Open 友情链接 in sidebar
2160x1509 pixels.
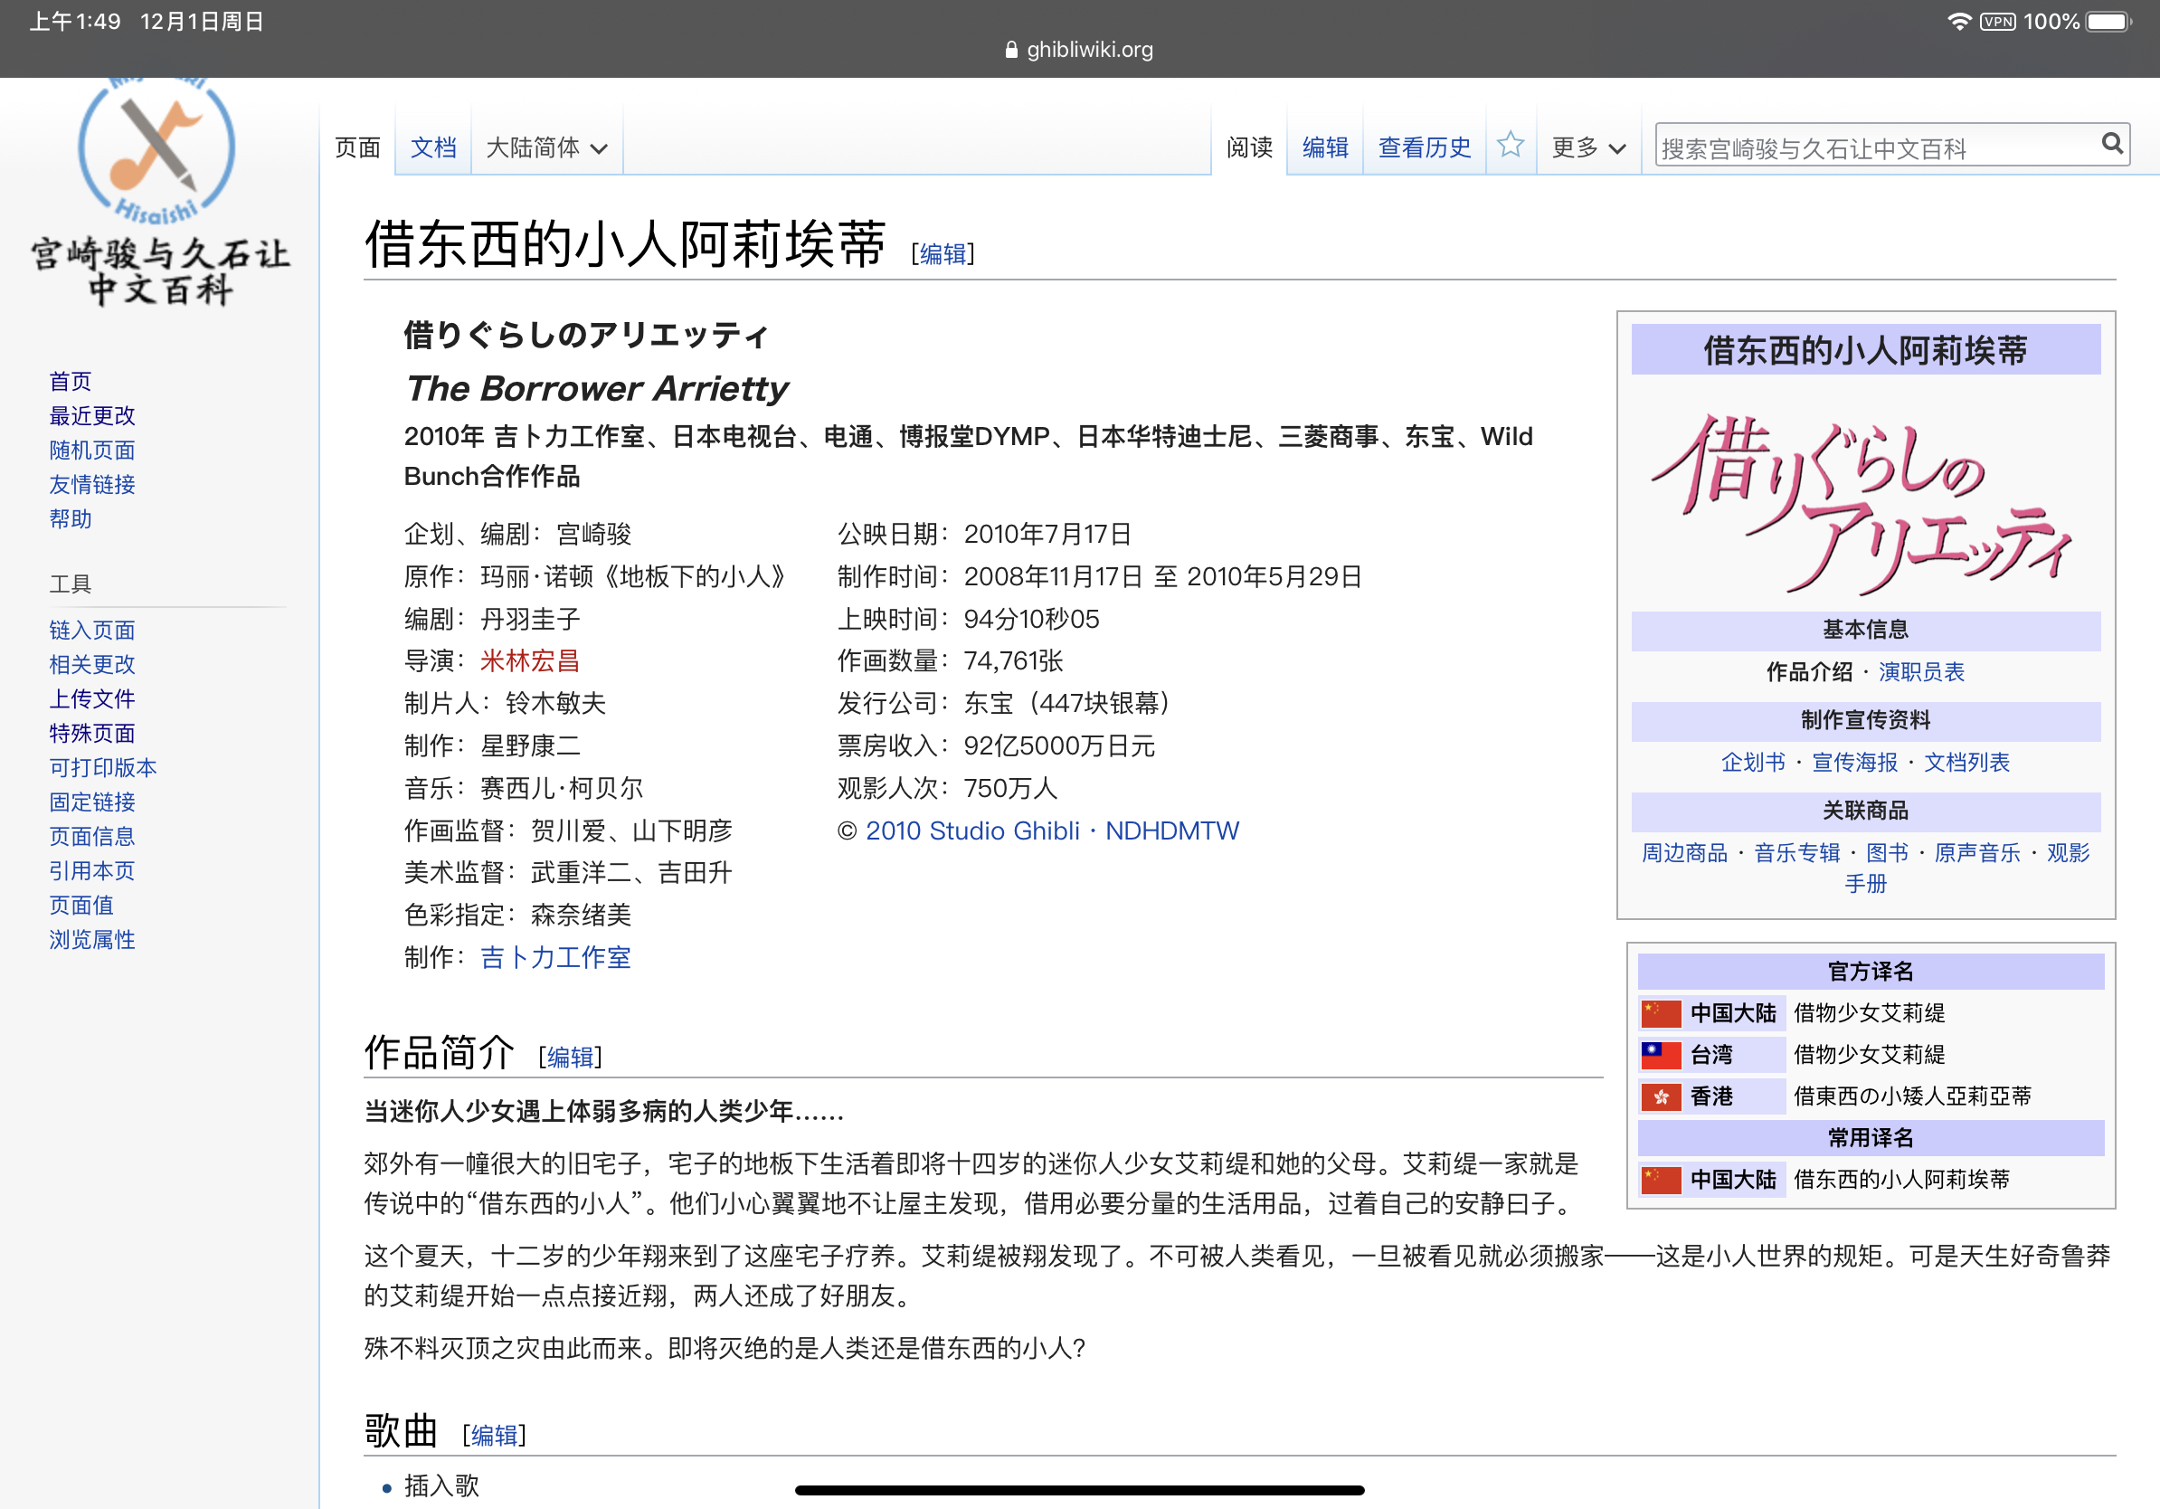[x=92, y=485]
